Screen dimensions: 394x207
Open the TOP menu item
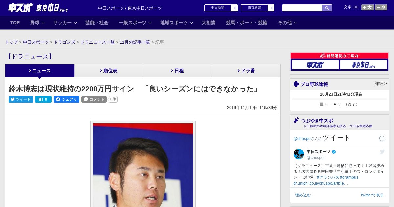click(x=15, y=23)
